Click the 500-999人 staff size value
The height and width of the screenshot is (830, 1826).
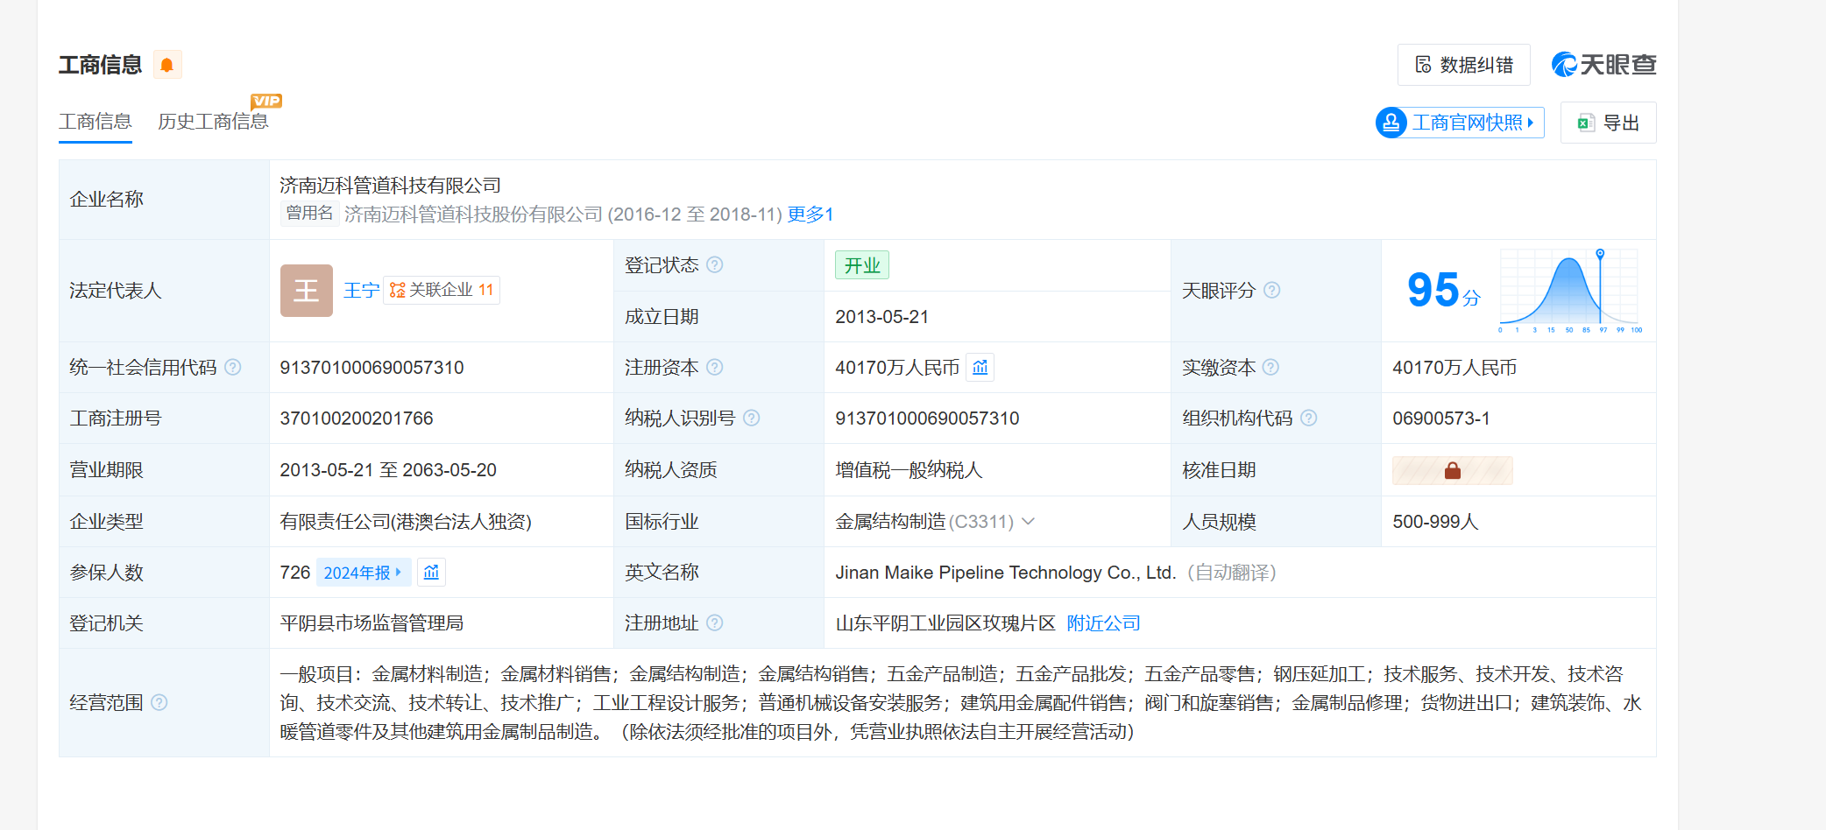(1436, 522)
